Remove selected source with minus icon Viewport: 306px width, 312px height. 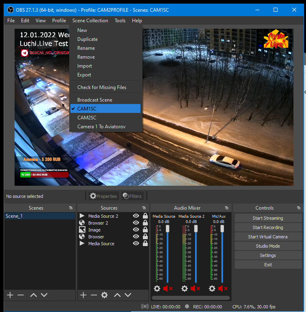(x=94, y=295)
